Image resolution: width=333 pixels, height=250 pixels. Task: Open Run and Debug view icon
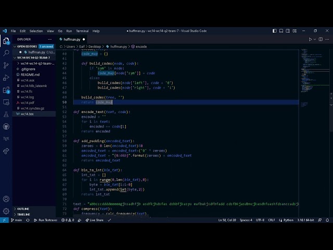coord(6,78)
